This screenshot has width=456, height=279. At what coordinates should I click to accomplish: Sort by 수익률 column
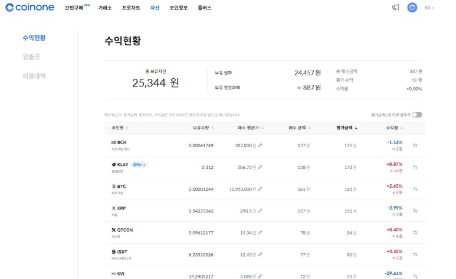pyautogui.click(x=394, y=128)
